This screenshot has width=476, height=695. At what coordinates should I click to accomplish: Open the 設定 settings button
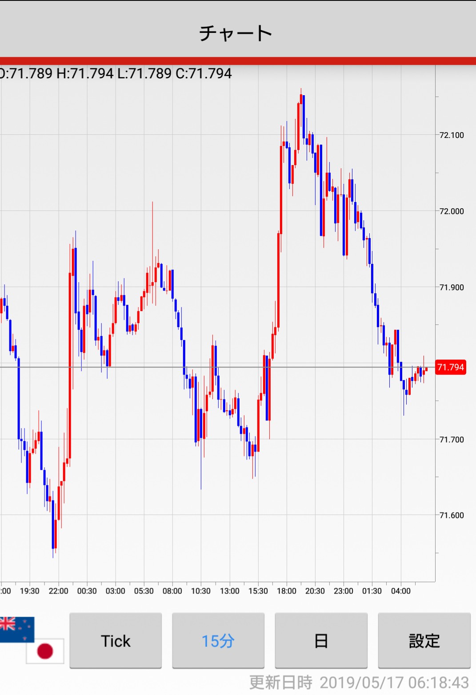coord(424,640)
